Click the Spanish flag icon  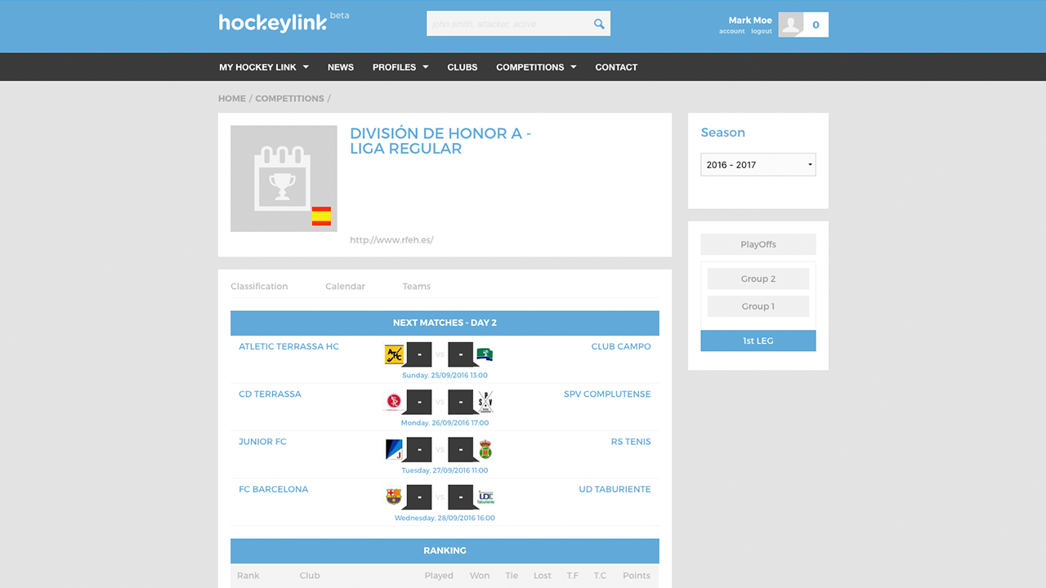pyautogui.click(x=321, y=216)
